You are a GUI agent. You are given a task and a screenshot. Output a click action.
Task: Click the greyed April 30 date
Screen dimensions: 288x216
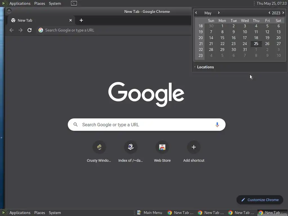tap(211, 26)
